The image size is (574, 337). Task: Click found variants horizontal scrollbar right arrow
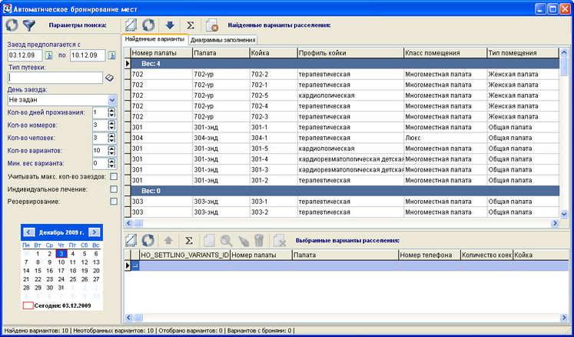[555, 222]
